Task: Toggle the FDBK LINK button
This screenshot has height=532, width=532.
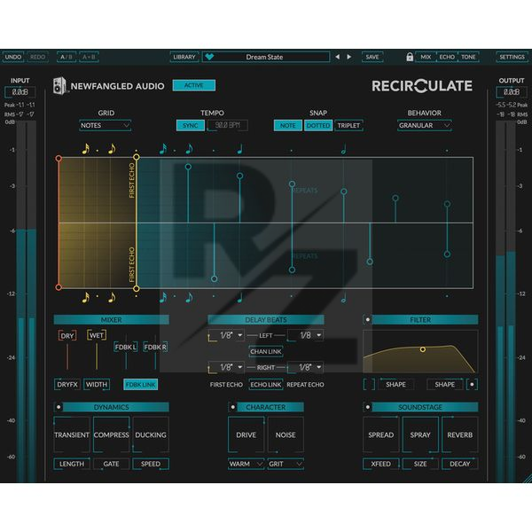Action: click(x=140, y=385)
